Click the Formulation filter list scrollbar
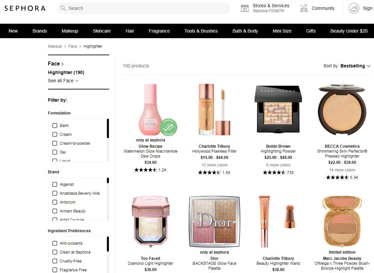The width and height of the screenshot is (374, 273). (x=108, y=128)
